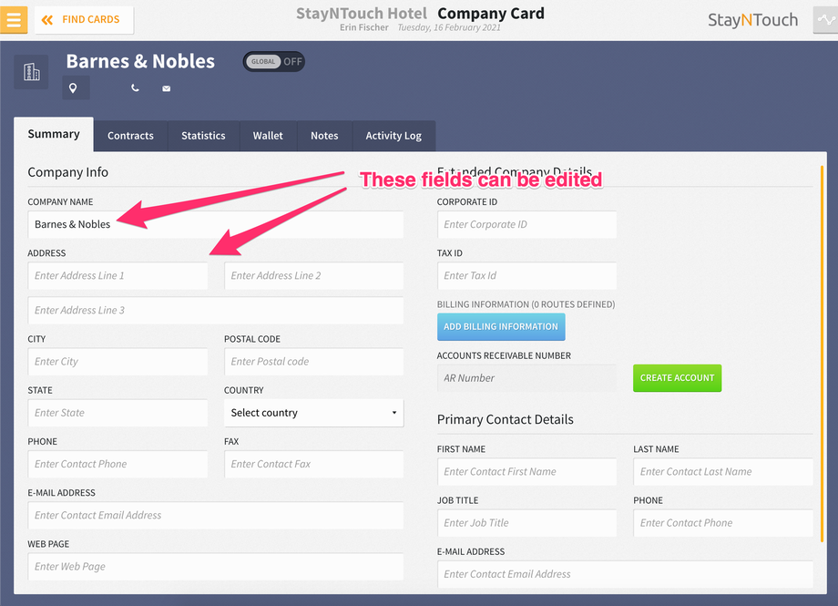Screen dimensions: 838x606
Task: Focus the City input field
Action: pos(118,362)
